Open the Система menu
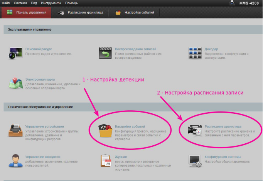 point(20,3)
